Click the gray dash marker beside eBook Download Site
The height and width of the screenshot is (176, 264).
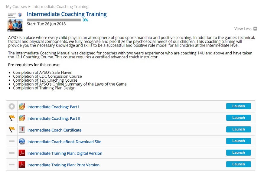tap(11, 141)
